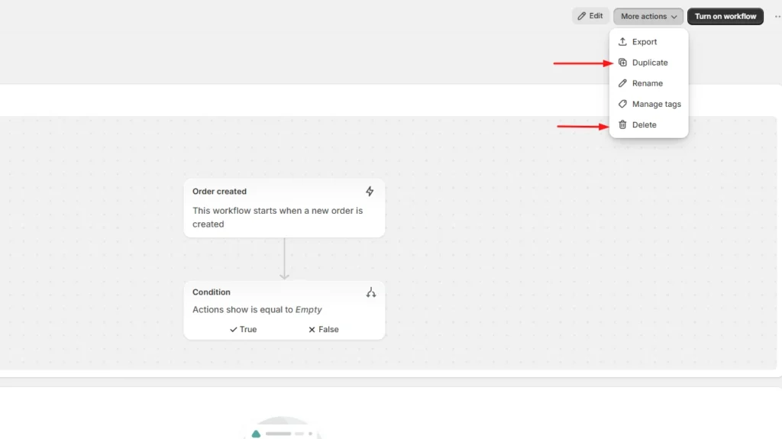Click the True branch of the condition

pos(243,329)
